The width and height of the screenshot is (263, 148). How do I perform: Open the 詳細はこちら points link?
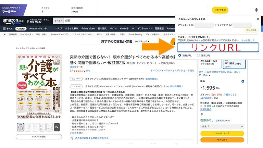pos(230,95)
